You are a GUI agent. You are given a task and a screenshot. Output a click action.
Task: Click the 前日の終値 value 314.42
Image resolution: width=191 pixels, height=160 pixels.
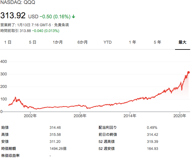point(152,135)
